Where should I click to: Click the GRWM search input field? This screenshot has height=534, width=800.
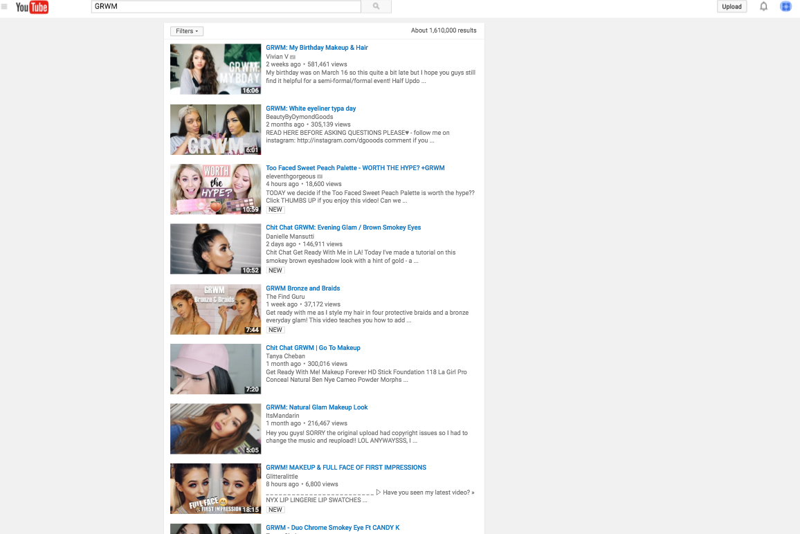pos(226,6)
